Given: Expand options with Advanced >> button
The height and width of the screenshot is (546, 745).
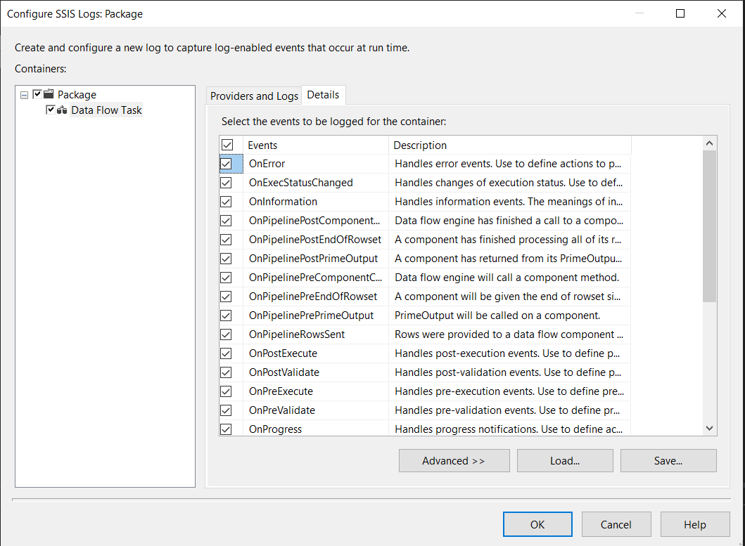Looking at the screenshot, I should click(x=454, y=461).
